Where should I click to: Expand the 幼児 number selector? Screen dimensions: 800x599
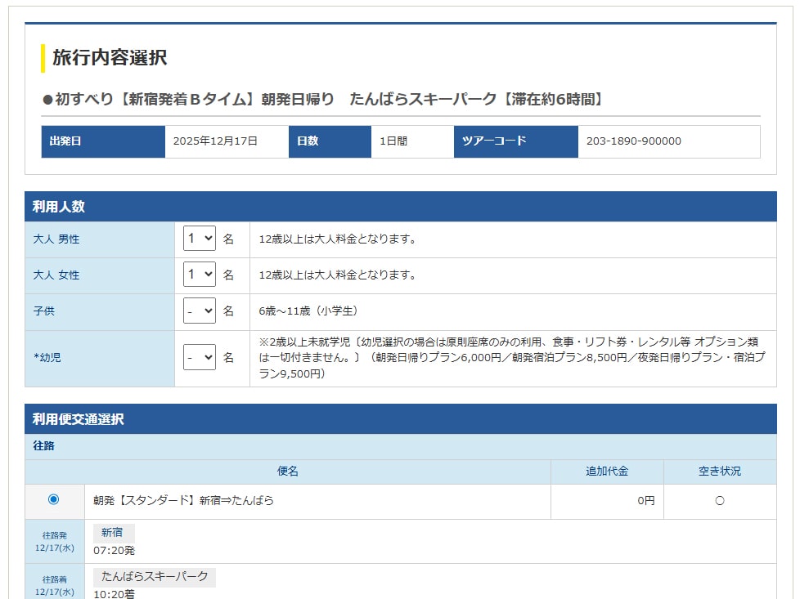coord(199,358)
